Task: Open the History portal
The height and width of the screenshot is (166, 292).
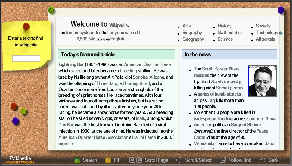Action: click(225, 26)
